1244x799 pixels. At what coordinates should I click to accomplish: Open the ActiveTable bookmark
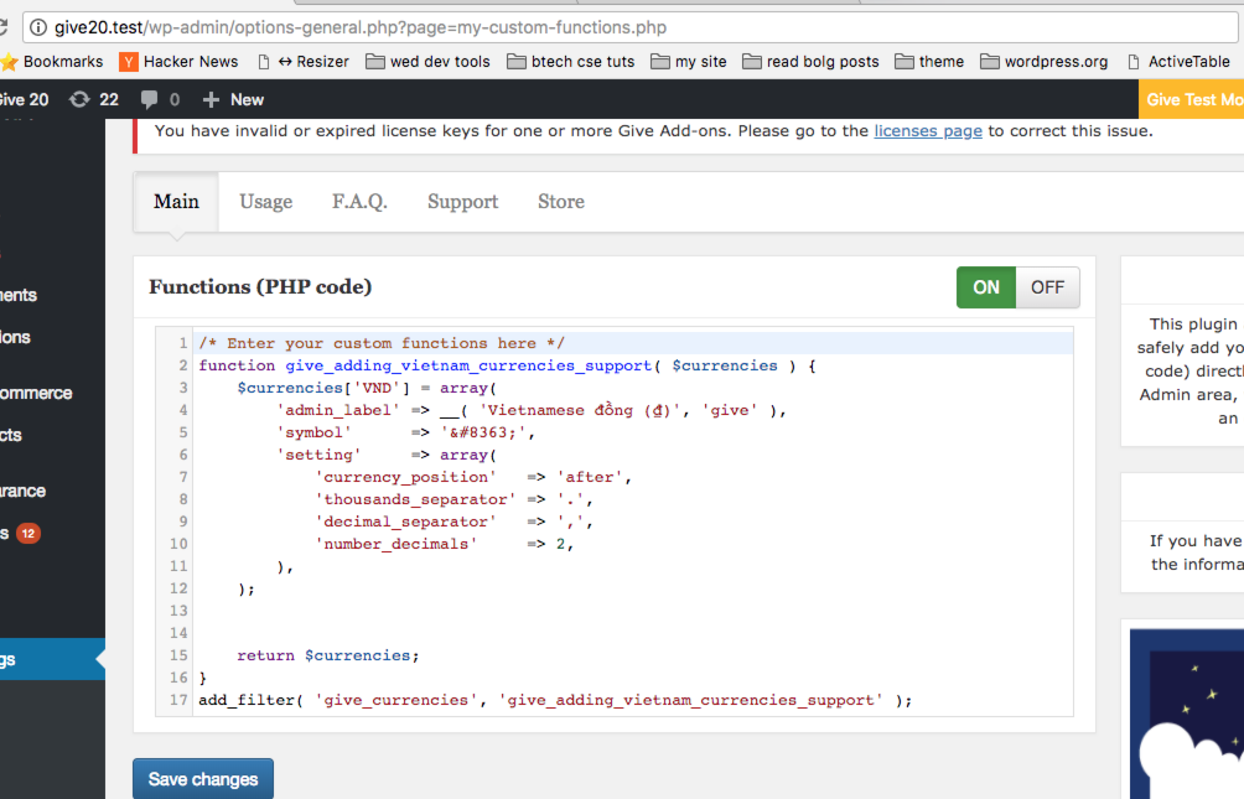tap(1178, 62)
